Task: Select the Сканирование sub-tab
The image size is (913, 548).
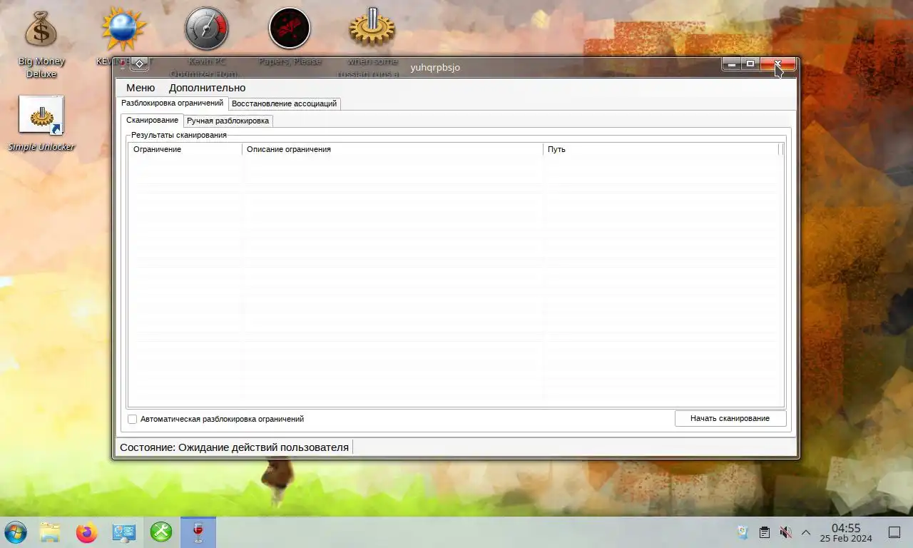Action: [x=152, y=120]
